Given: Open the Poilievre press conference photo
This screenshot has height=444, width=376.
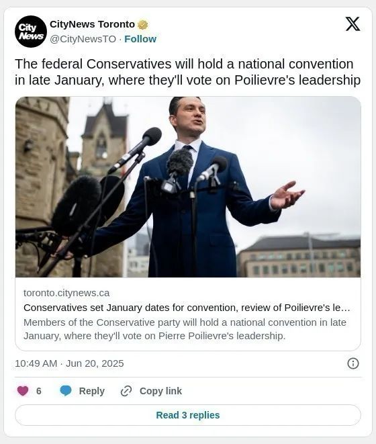Looking at the screenshot, I should point(188,187).
